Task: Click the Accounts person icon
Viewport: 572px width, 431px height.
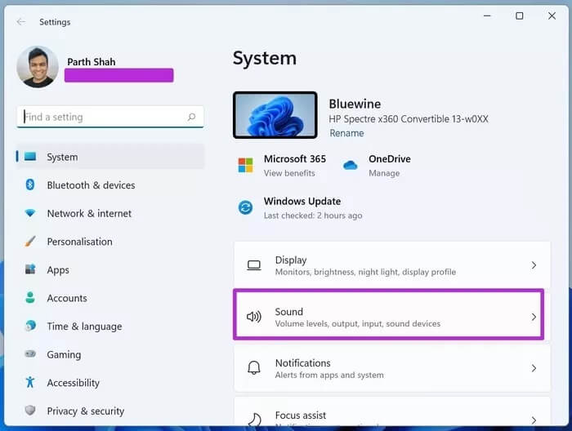Action: point(30,297)
